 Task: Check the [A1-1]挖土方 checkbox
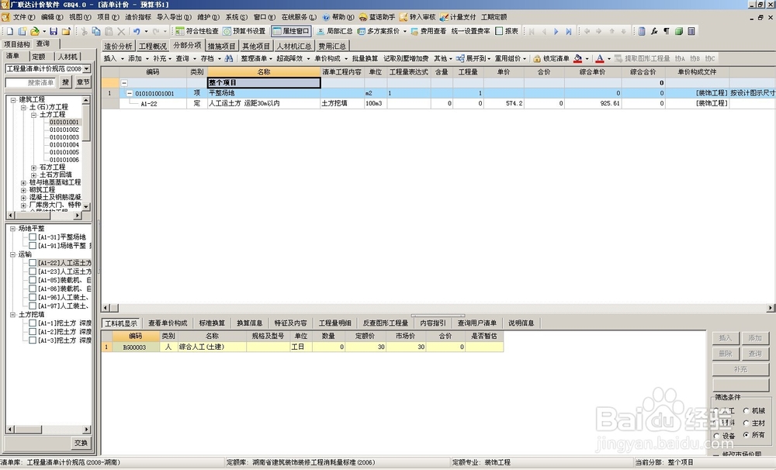[x=33, y=323]
